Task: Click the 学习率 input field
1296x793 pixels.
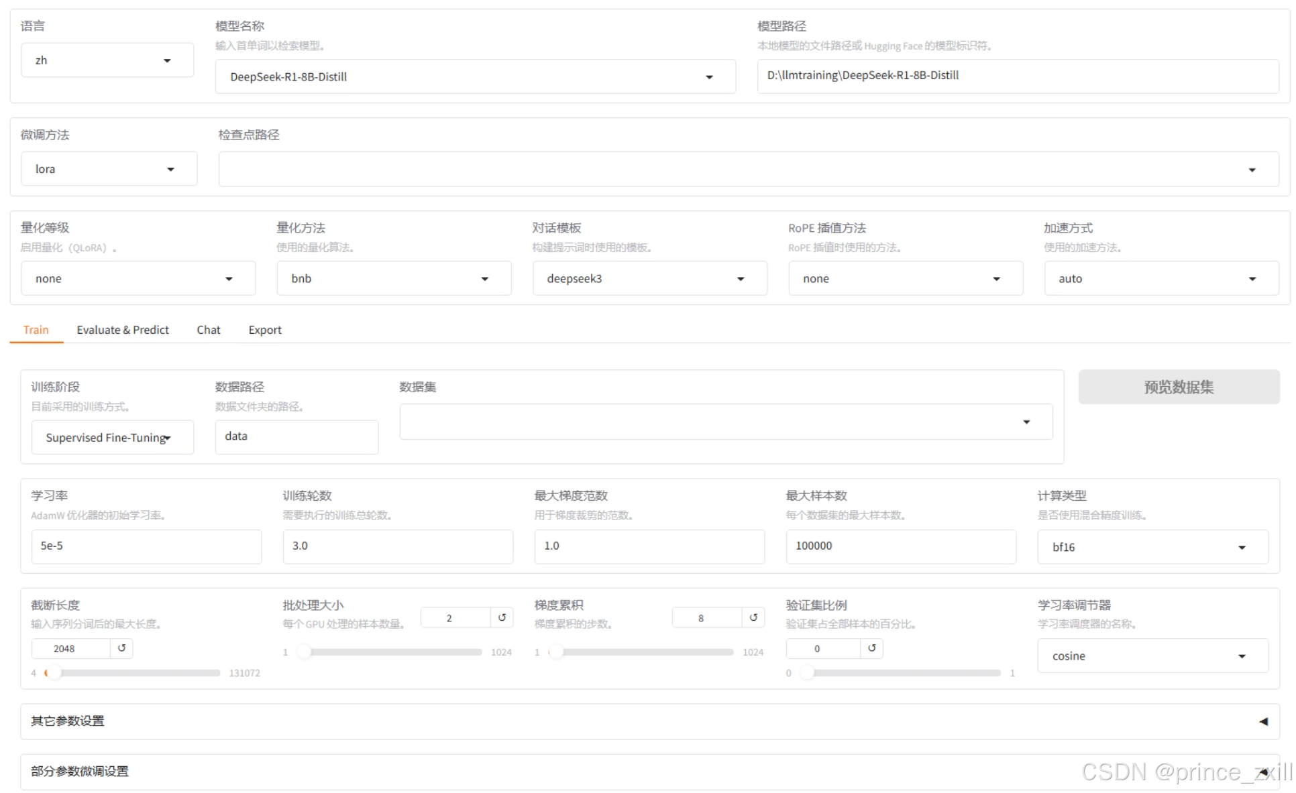Action: [146, 546]
